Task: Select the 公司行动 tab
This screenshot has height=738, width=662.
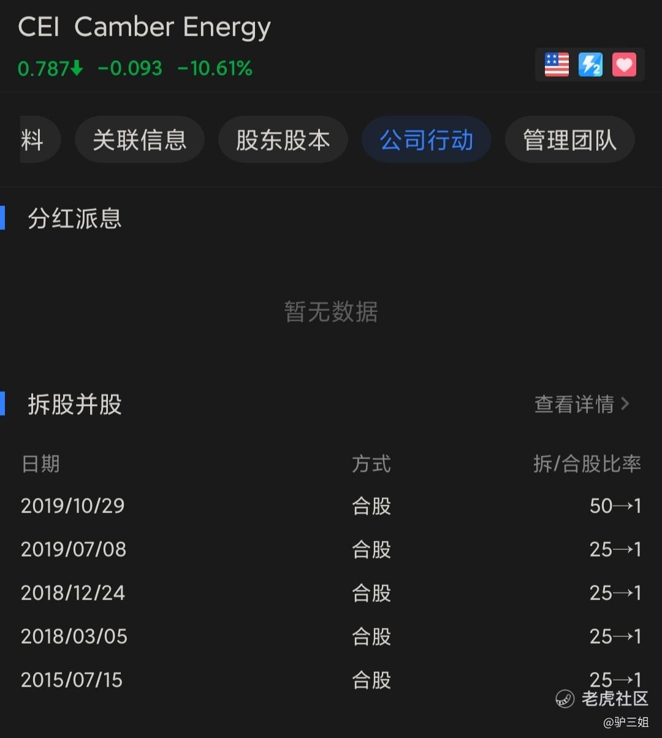Action: click(x=427, y=140)
